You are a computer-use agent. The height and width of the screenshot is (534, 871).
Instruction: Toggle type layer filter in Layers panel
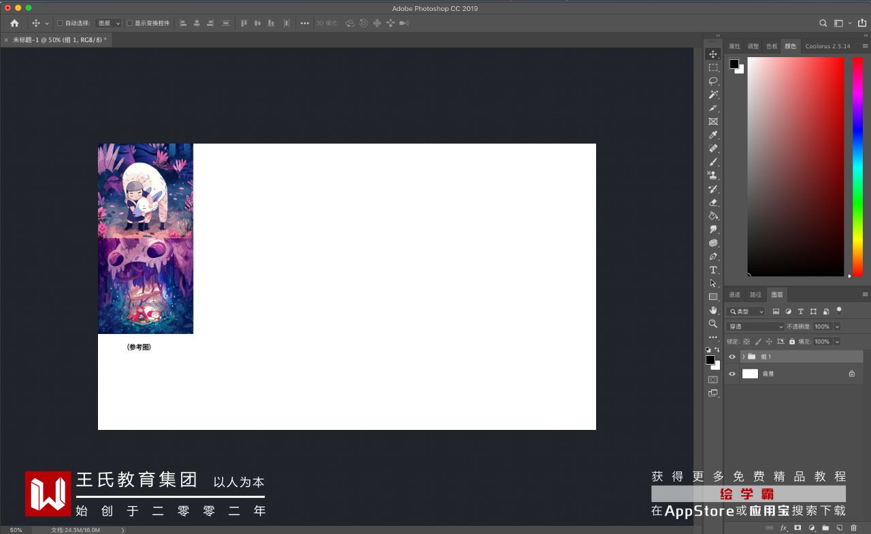click(801, 312)
